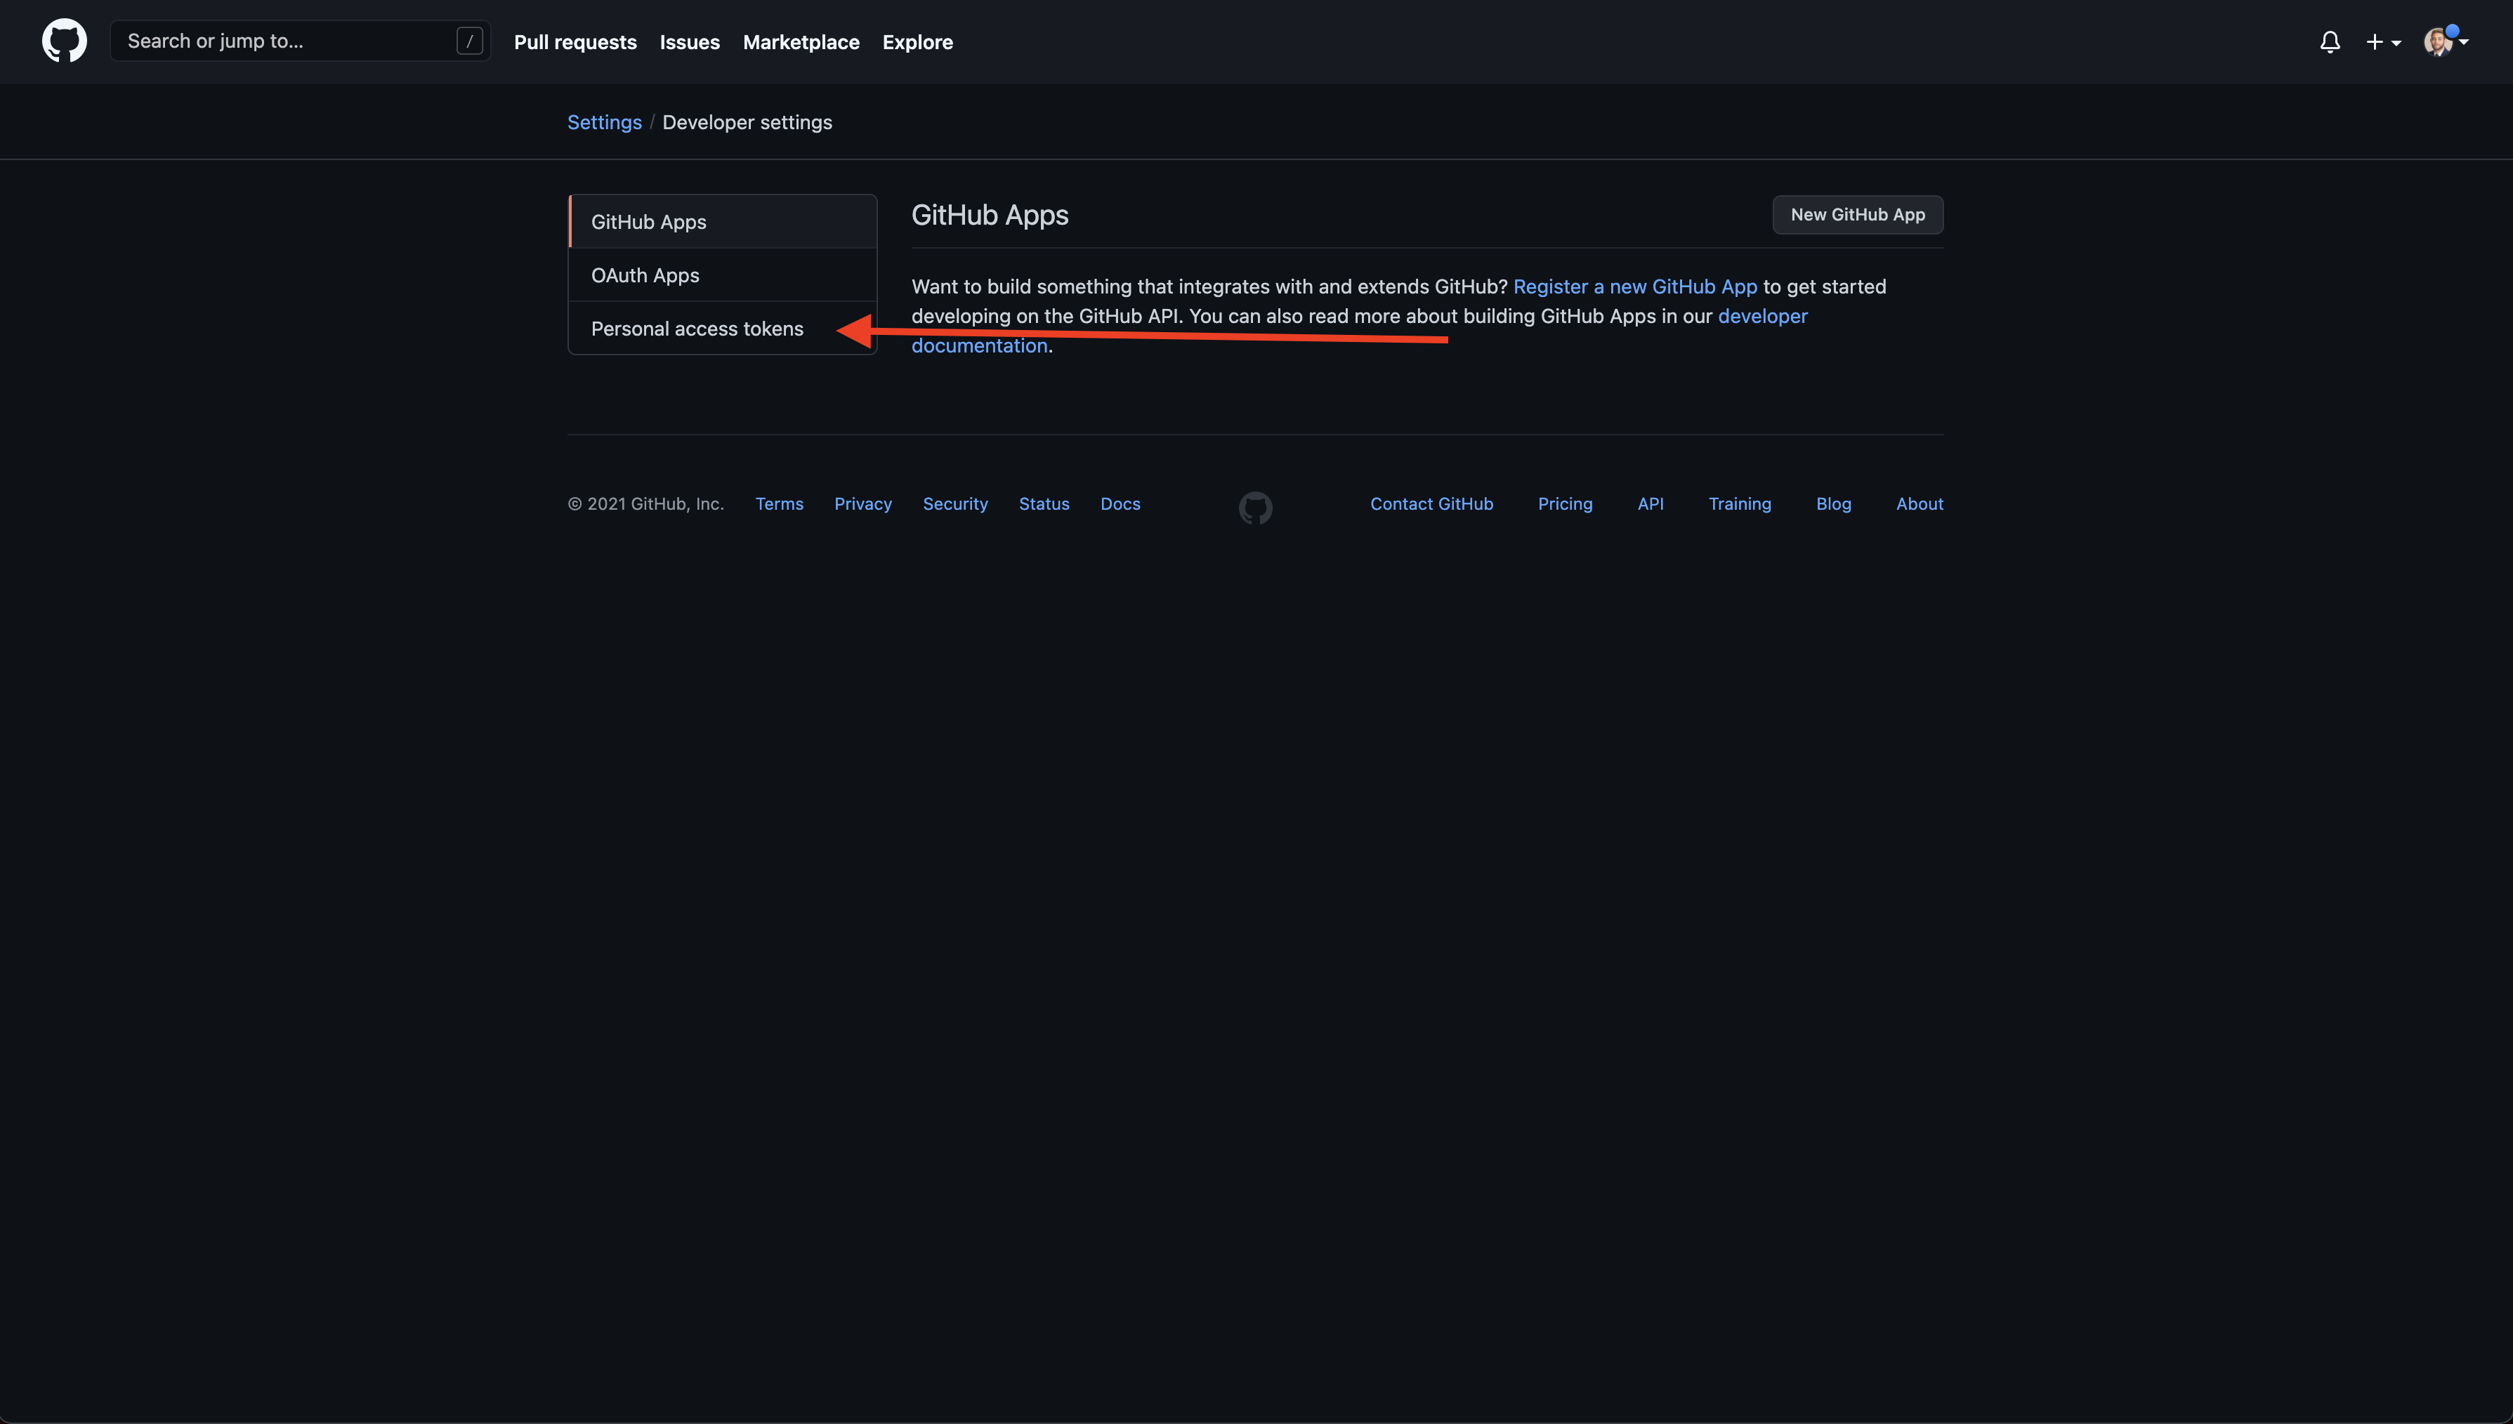Screen dimensions: 2513x1424
Task: Select OAuth Apps in sidebar
Action: (x=723, y=275)
